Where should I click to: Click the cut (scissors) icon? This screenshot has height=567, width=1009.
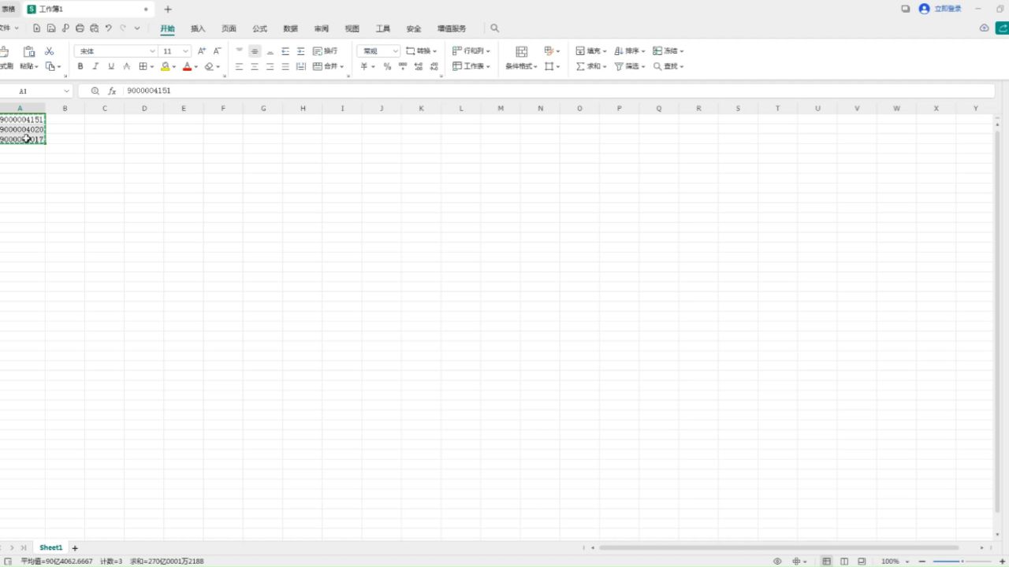(x=49, y=51)
